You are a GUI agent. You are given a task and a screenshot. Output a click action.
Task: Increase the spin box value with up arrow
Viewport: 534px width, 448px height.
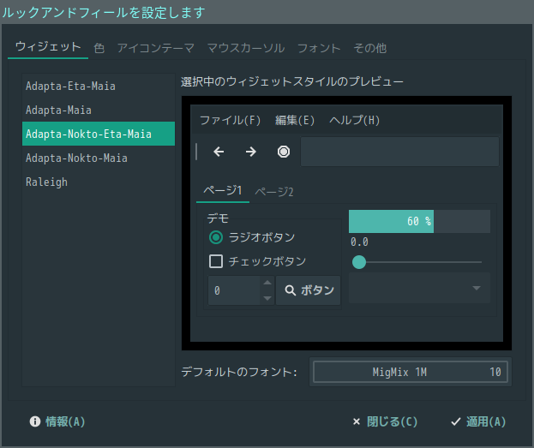point(267,283)
